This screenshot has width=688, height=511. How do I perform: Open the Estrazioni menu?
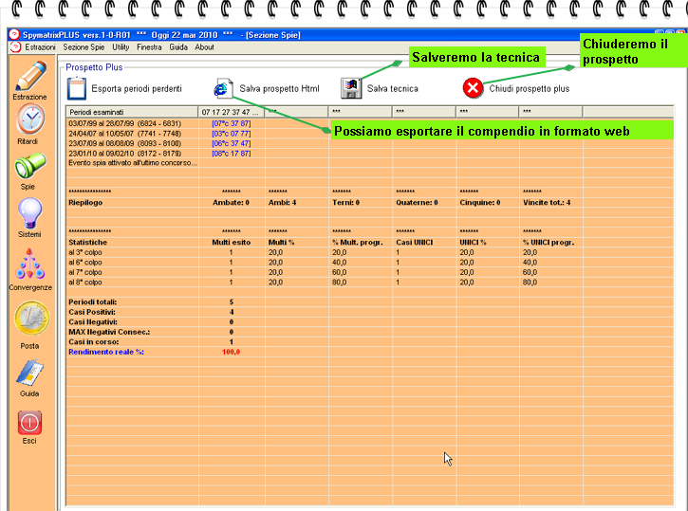[x=40, y=46]
